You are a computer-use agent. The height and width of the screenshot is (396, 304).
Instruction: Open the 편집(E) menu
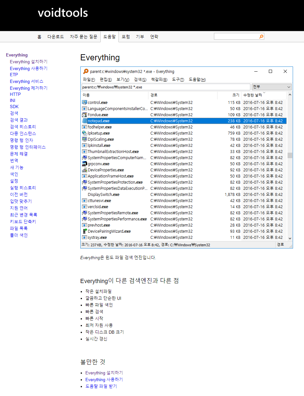[x=106, y=80]
